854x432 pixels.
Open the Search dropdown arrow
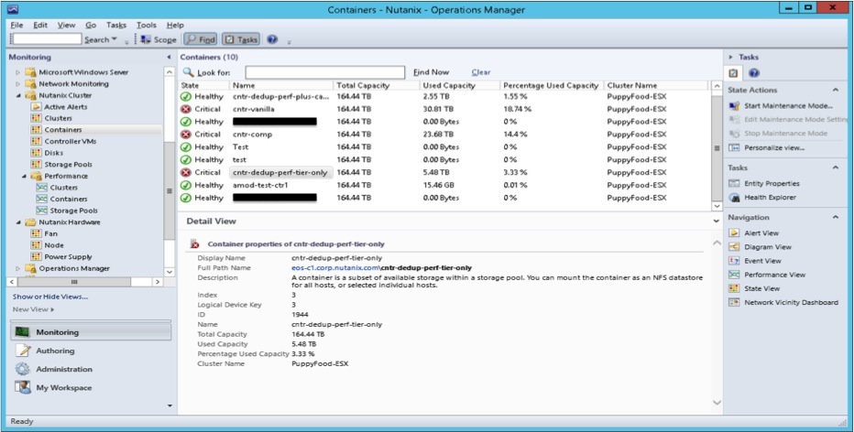pos(114,39)
